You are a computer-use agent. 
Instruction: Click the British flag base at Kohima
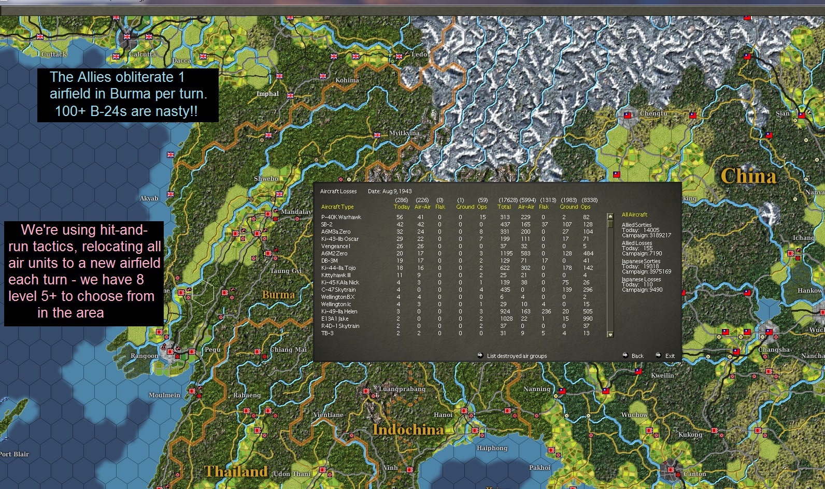pos(323,76)
